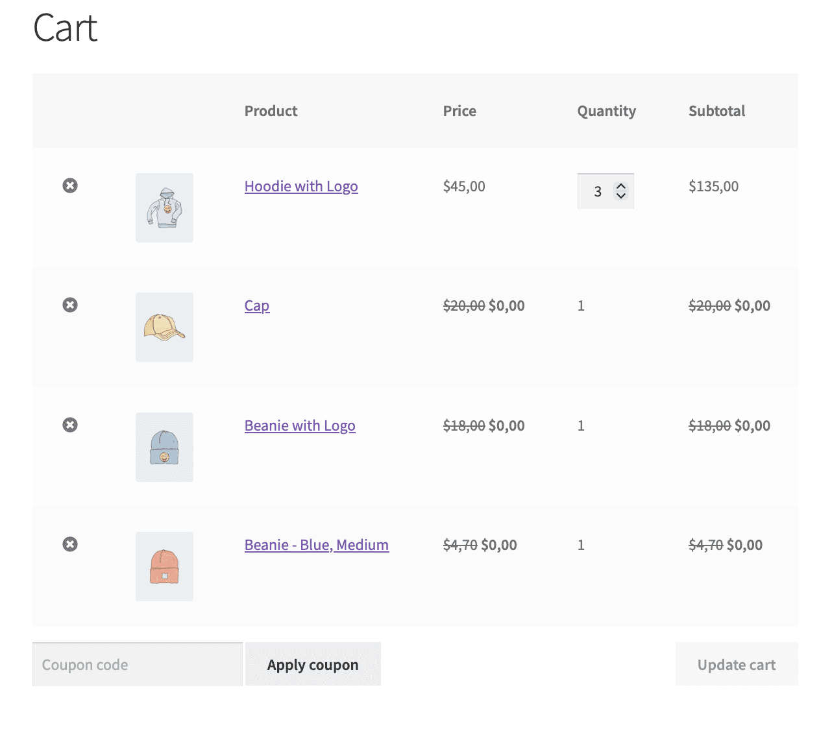The height and width of the screenshot is (729, 832).
Task: Open the Beanie - Blue, Medium product page
Action: [x=316, y=545]
